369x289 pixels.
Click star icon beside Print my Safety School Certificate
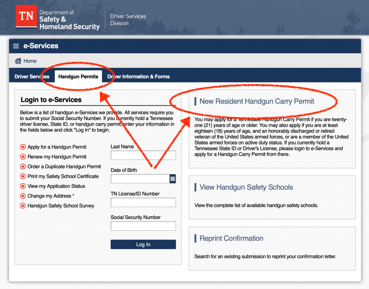click(23, 177)
